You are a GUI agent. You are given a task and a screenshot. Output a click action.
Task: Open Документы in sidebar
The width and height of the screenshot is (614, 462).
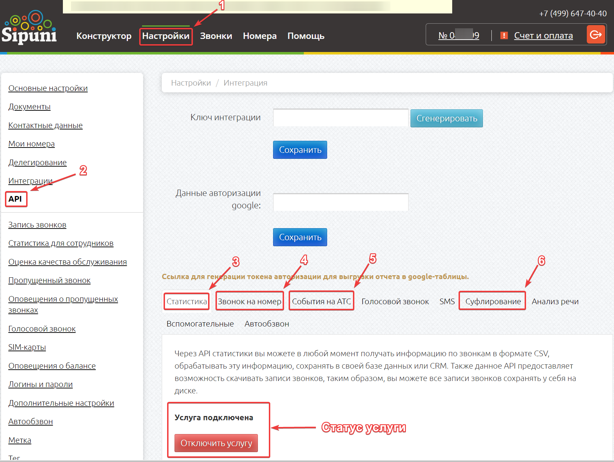pyautogui.click(x=29, y=106)
